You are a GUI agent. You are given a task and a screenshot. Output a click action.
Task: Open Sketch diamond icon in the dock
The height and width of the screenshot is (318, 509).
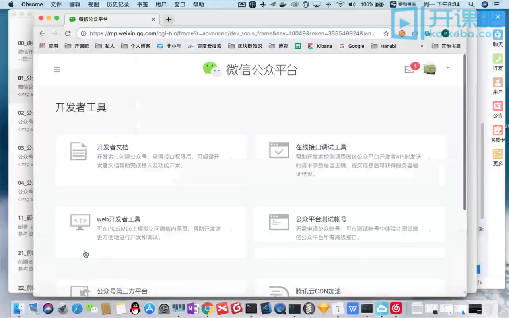pos(324,308)
